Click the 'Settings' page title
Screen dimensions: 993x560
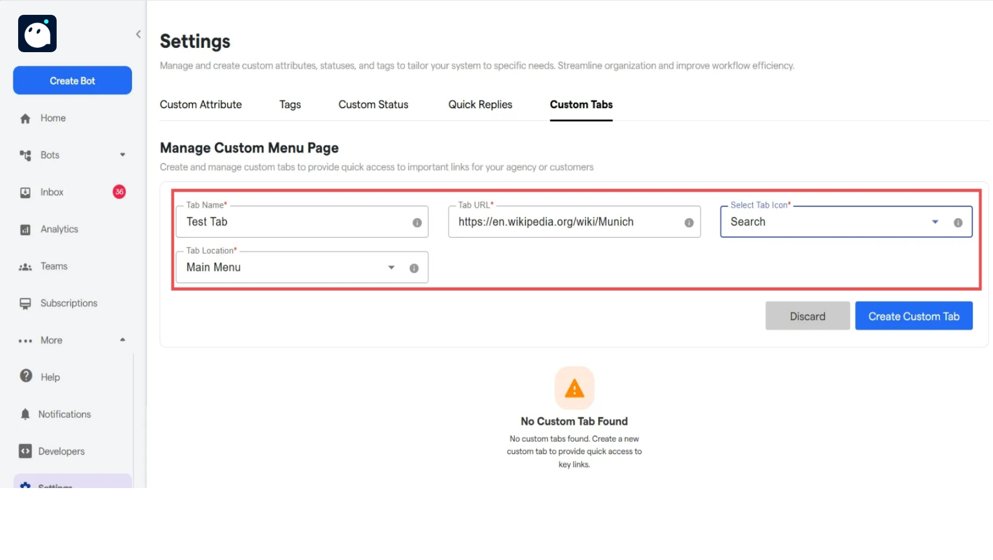[195, 42]
